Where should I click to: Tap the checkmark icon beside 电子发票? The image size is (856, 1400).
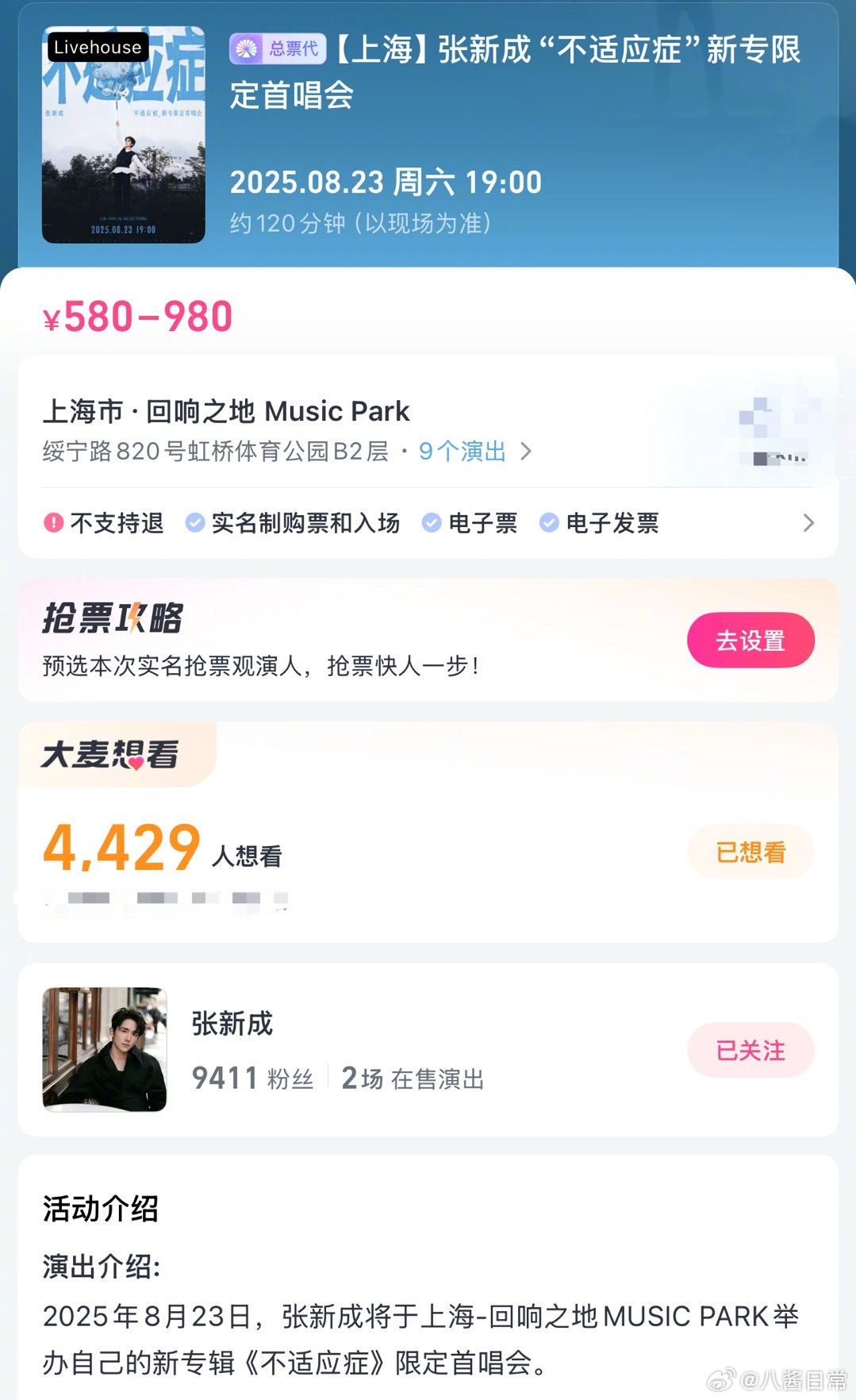point(549,522)
